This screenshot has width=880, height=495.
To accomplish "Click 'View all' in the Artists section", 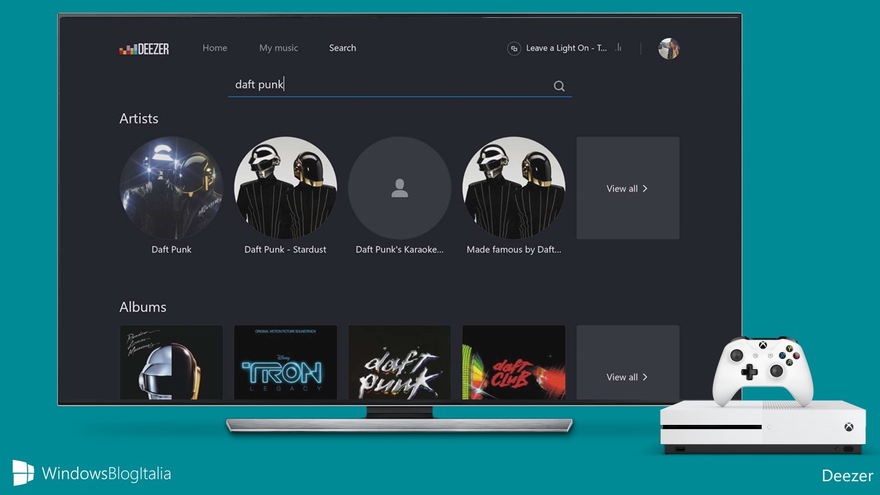I will tap(628, 188).
